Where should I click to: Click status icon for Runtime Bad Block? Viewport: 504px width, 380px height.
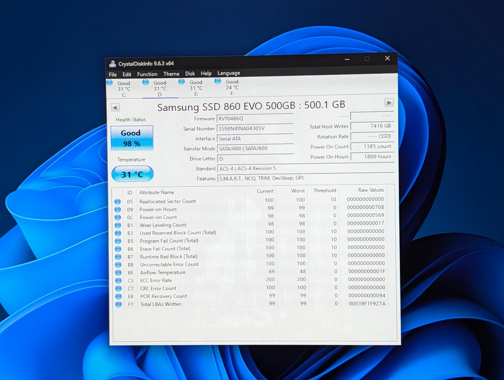pyautogui.click(x=118, y=257)
